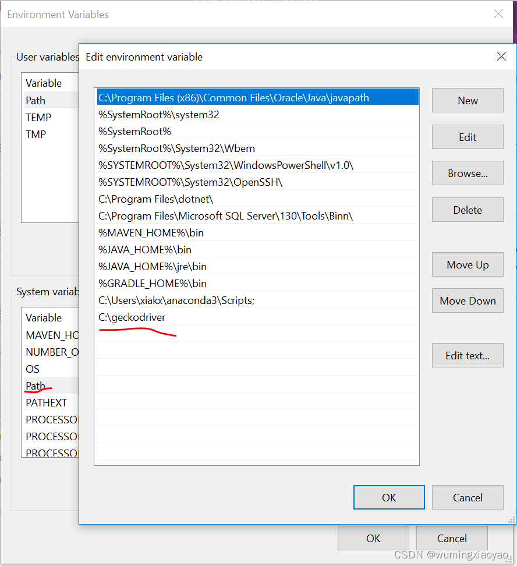The image size is (517, 566).
Task: Select the %JAVA_HOME%\bin entry
Action: click(258, 249)
